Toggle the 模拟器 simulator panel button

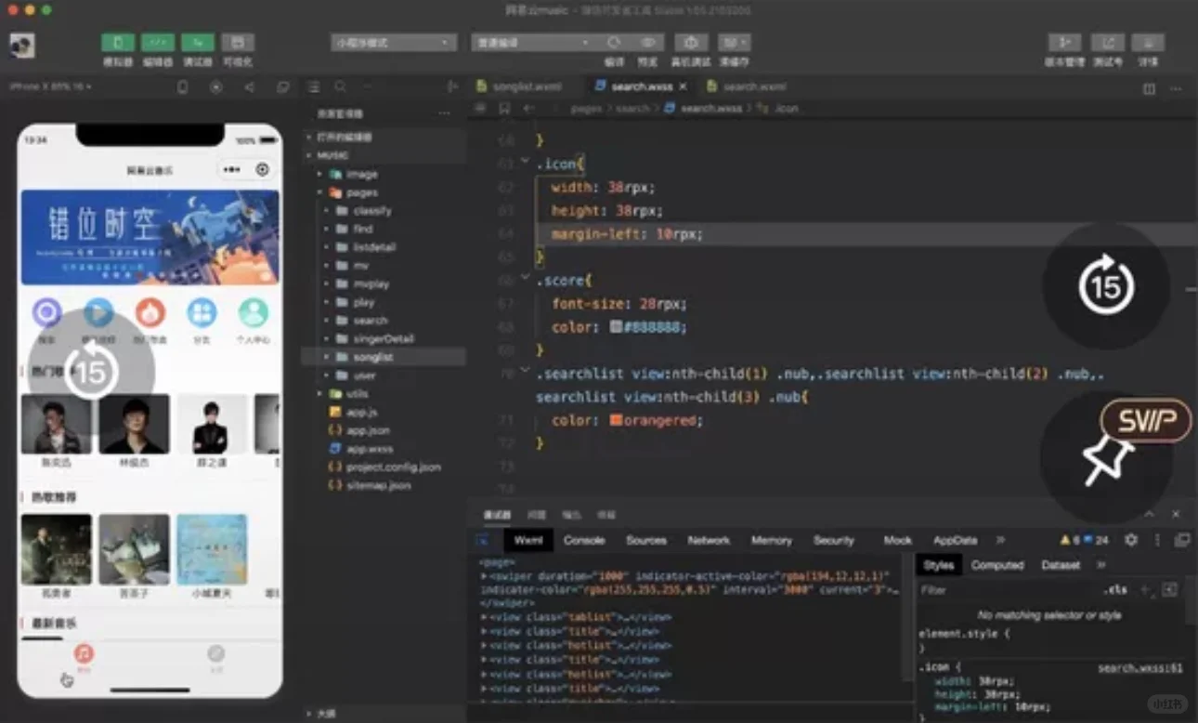pyautogui.click(x=118, y=43)
